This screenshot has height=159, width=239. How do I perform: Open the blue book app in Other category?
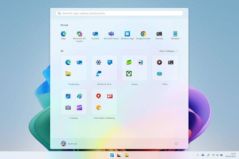point(159,74)
